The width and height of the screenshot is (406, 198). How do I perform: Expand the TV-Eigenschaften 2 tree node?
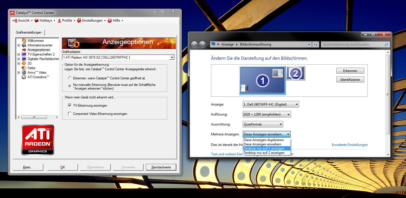click(x=19, y=54)
